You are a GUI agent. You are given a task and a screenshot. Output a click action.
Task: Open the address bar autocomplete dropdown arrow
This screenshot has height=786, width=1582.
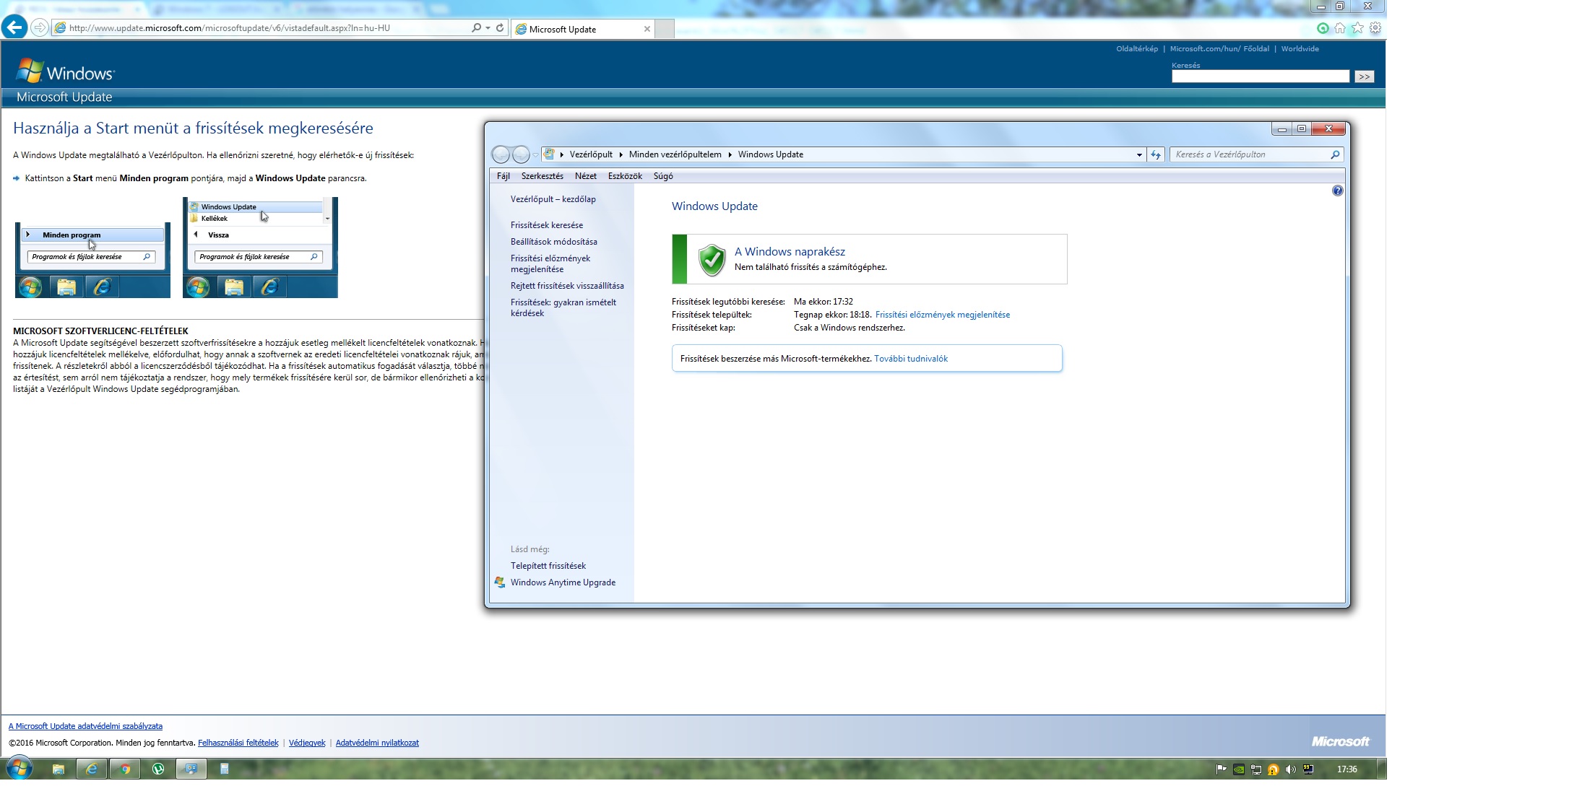488,28
